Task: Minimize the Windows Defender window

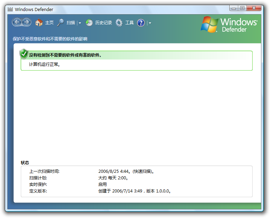Action: point(234,8)
